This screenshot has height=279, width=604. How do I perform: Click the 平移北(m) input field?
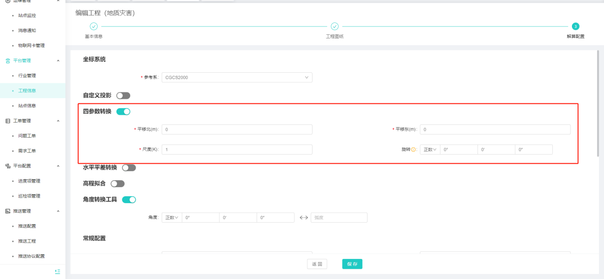pos(237,129)
